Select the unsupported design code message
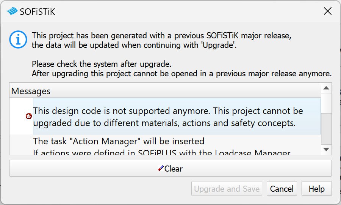 (177, 116)
